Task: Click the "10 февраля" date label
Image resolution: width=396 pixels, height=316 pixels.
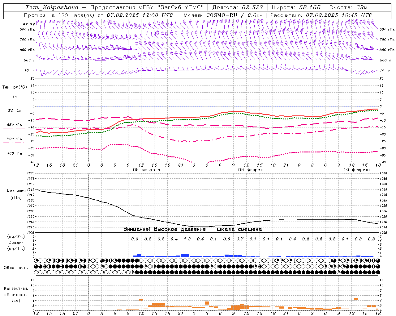Action: coord(357,170)
